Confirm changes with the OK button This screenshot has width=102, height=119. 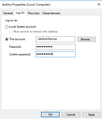(x=50, y=115)
